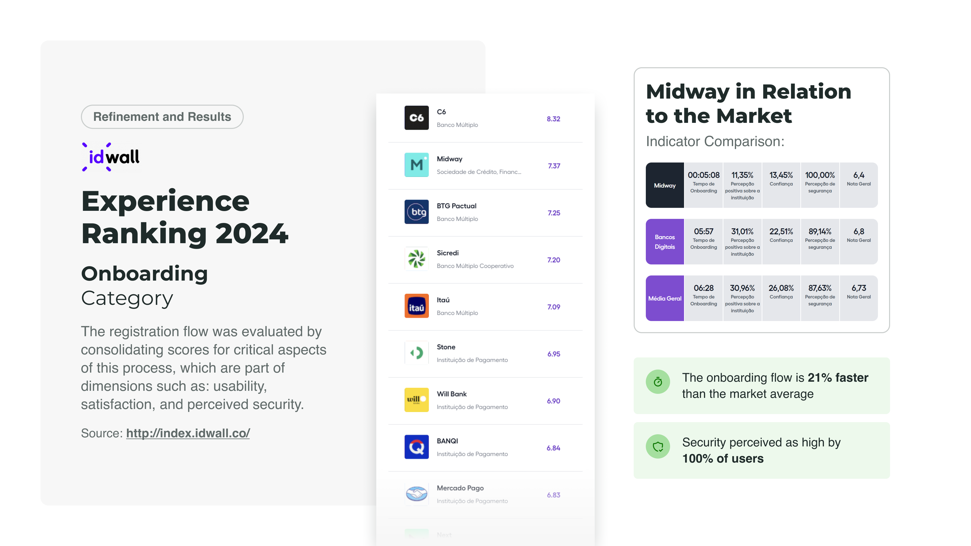Click the Midway teal M logo
The image size is (971, 546).
tap(416, 165)
